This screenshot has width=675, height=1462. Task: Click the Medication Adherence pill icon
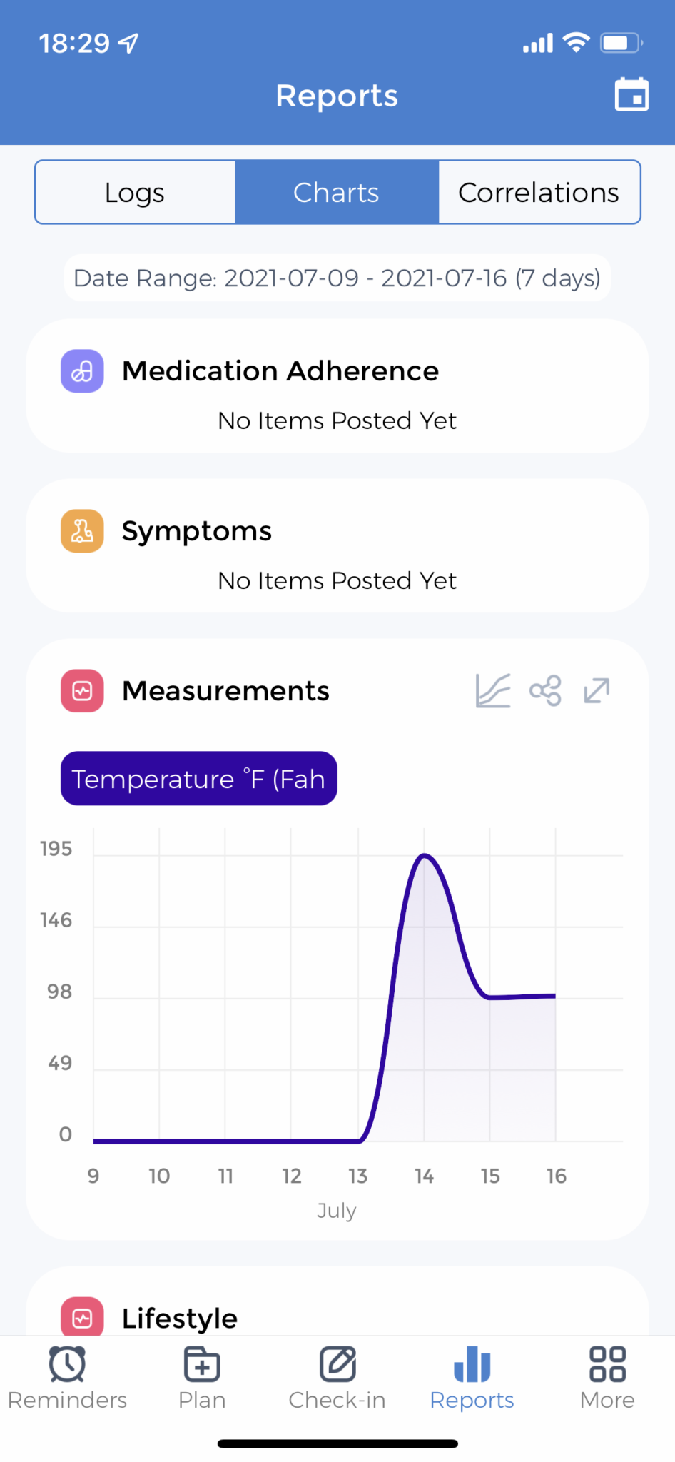pos(82,370)
